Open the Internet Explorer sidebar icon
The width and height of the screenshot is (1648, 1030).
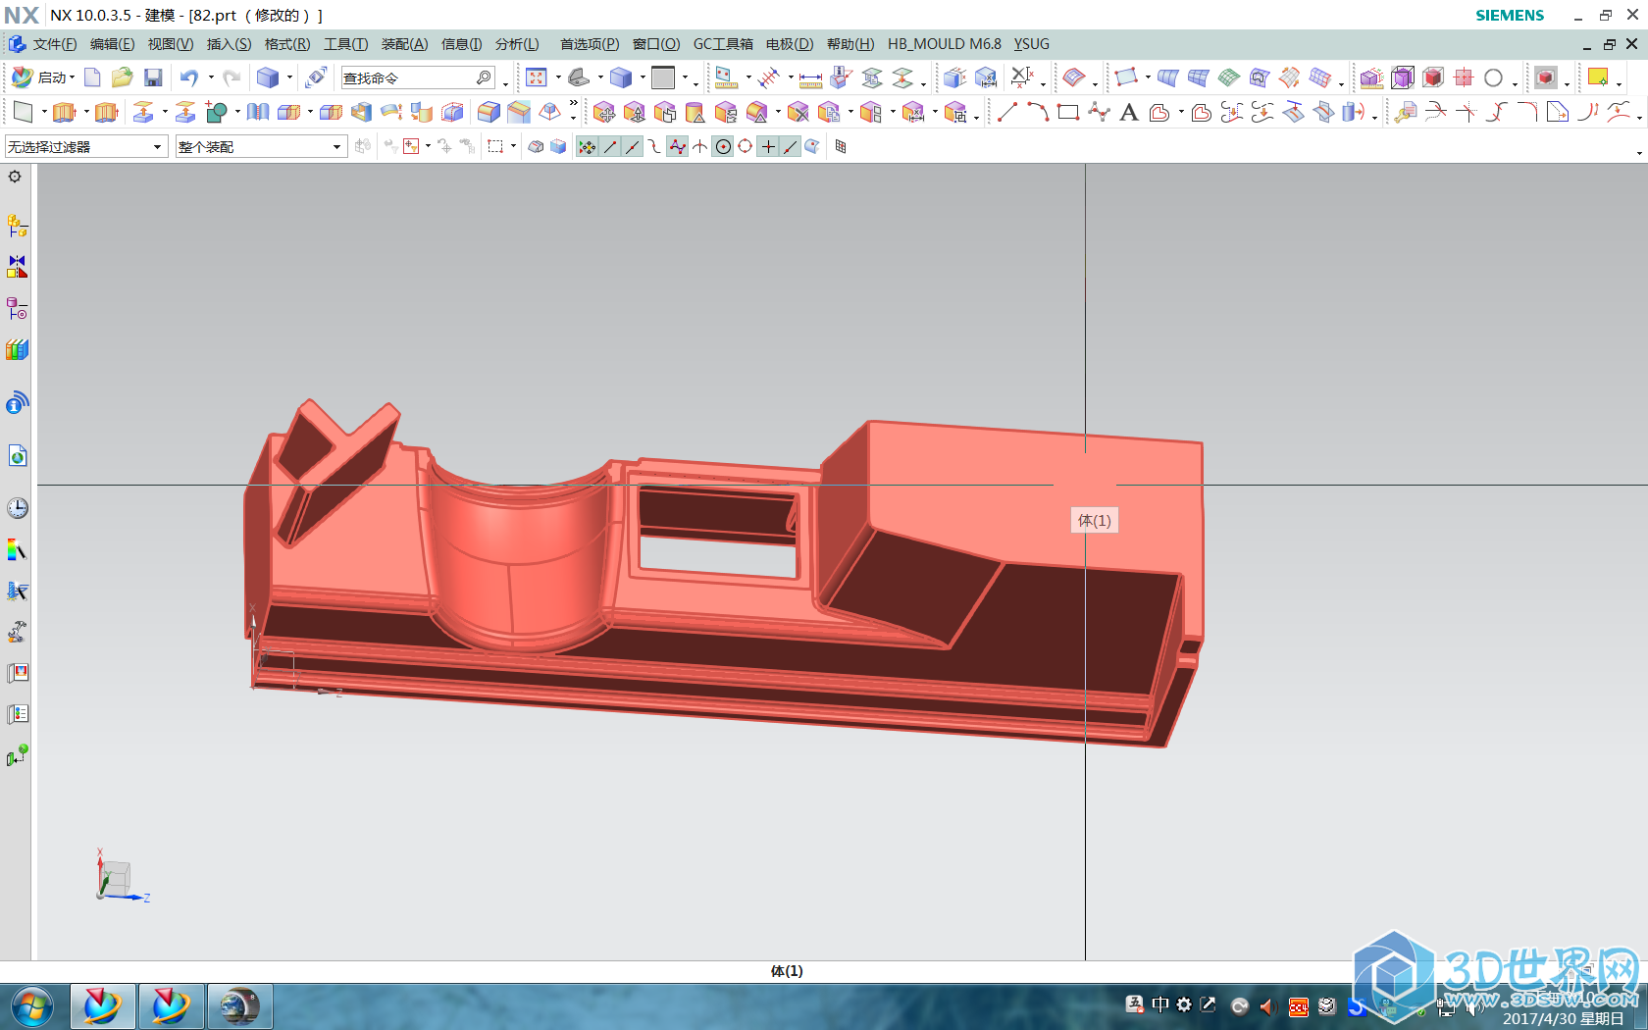pyautogui.click(x=17, y=456)
